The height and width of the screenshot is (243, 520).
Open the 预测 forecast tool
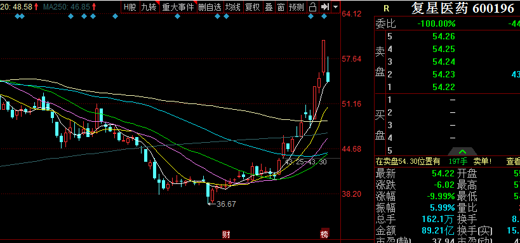(x=296, y=7)
